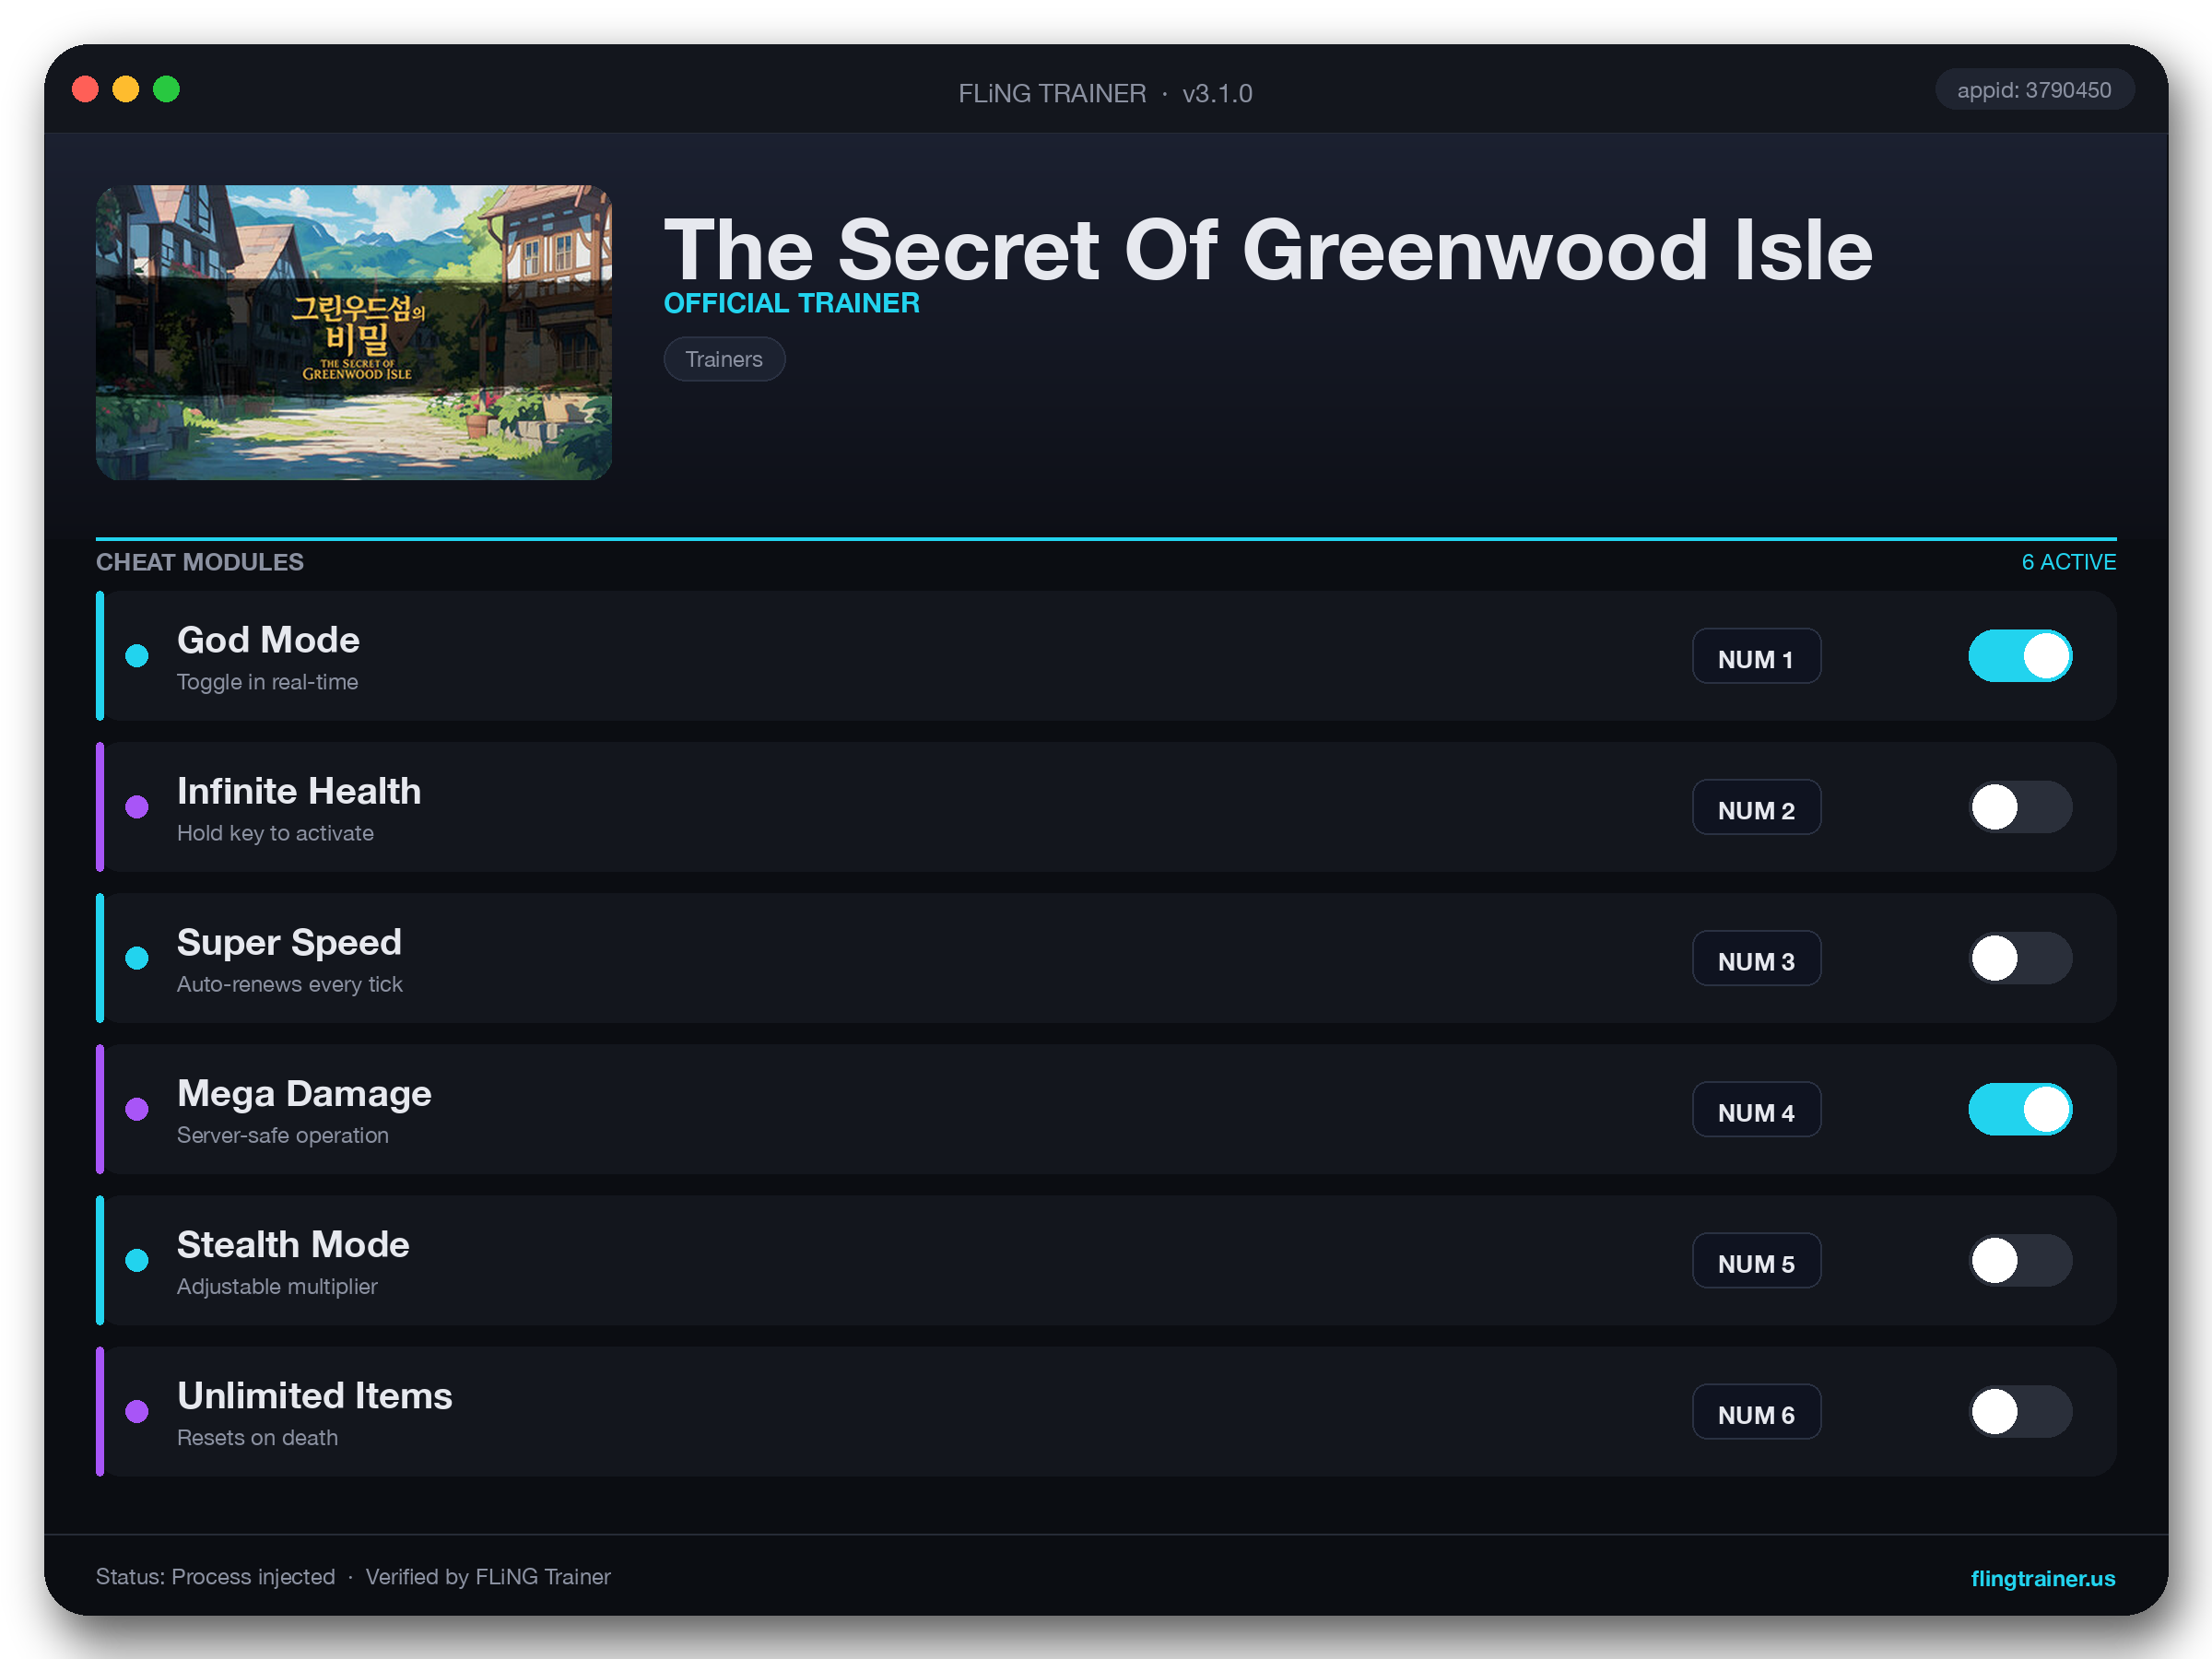Click the 'Auto-renews every tick' description
Viewport: 2212px width, 1659px height.
[x=289, y=984]
